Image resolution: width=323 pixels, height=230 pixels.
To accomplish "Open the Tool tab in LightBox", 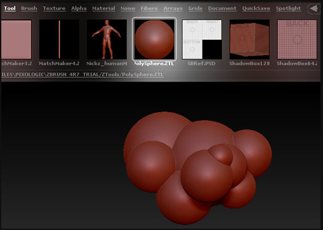I will [10, 8].
